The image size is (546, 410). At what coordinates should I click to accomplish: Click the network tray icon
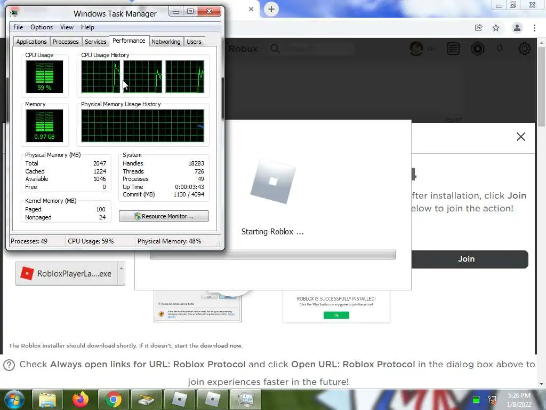click(x=492, y=399)
